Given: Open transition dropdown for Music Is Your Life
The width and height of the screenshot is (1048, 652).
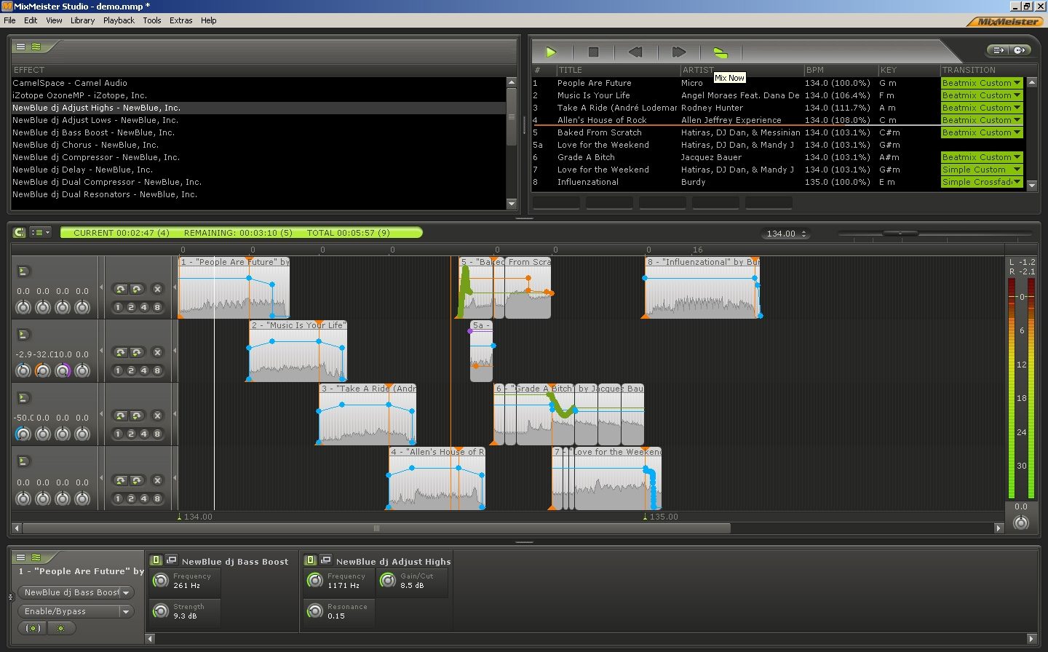Looking at the screenshot, I should tap(1017, 95).
